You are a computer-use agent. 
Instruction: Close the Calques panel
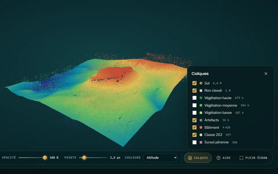pos(266,74)
